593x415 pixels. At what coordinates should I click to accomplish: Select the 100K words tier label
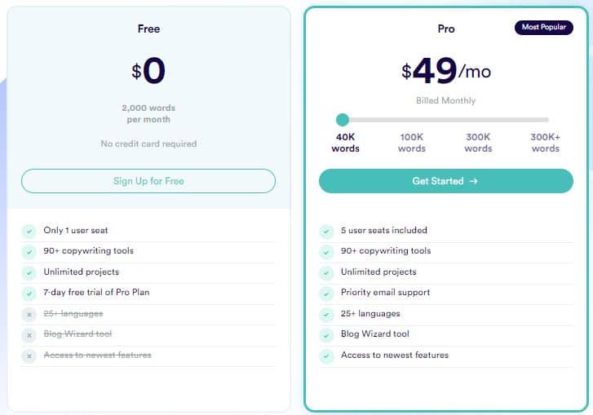[x=412, y=143]
